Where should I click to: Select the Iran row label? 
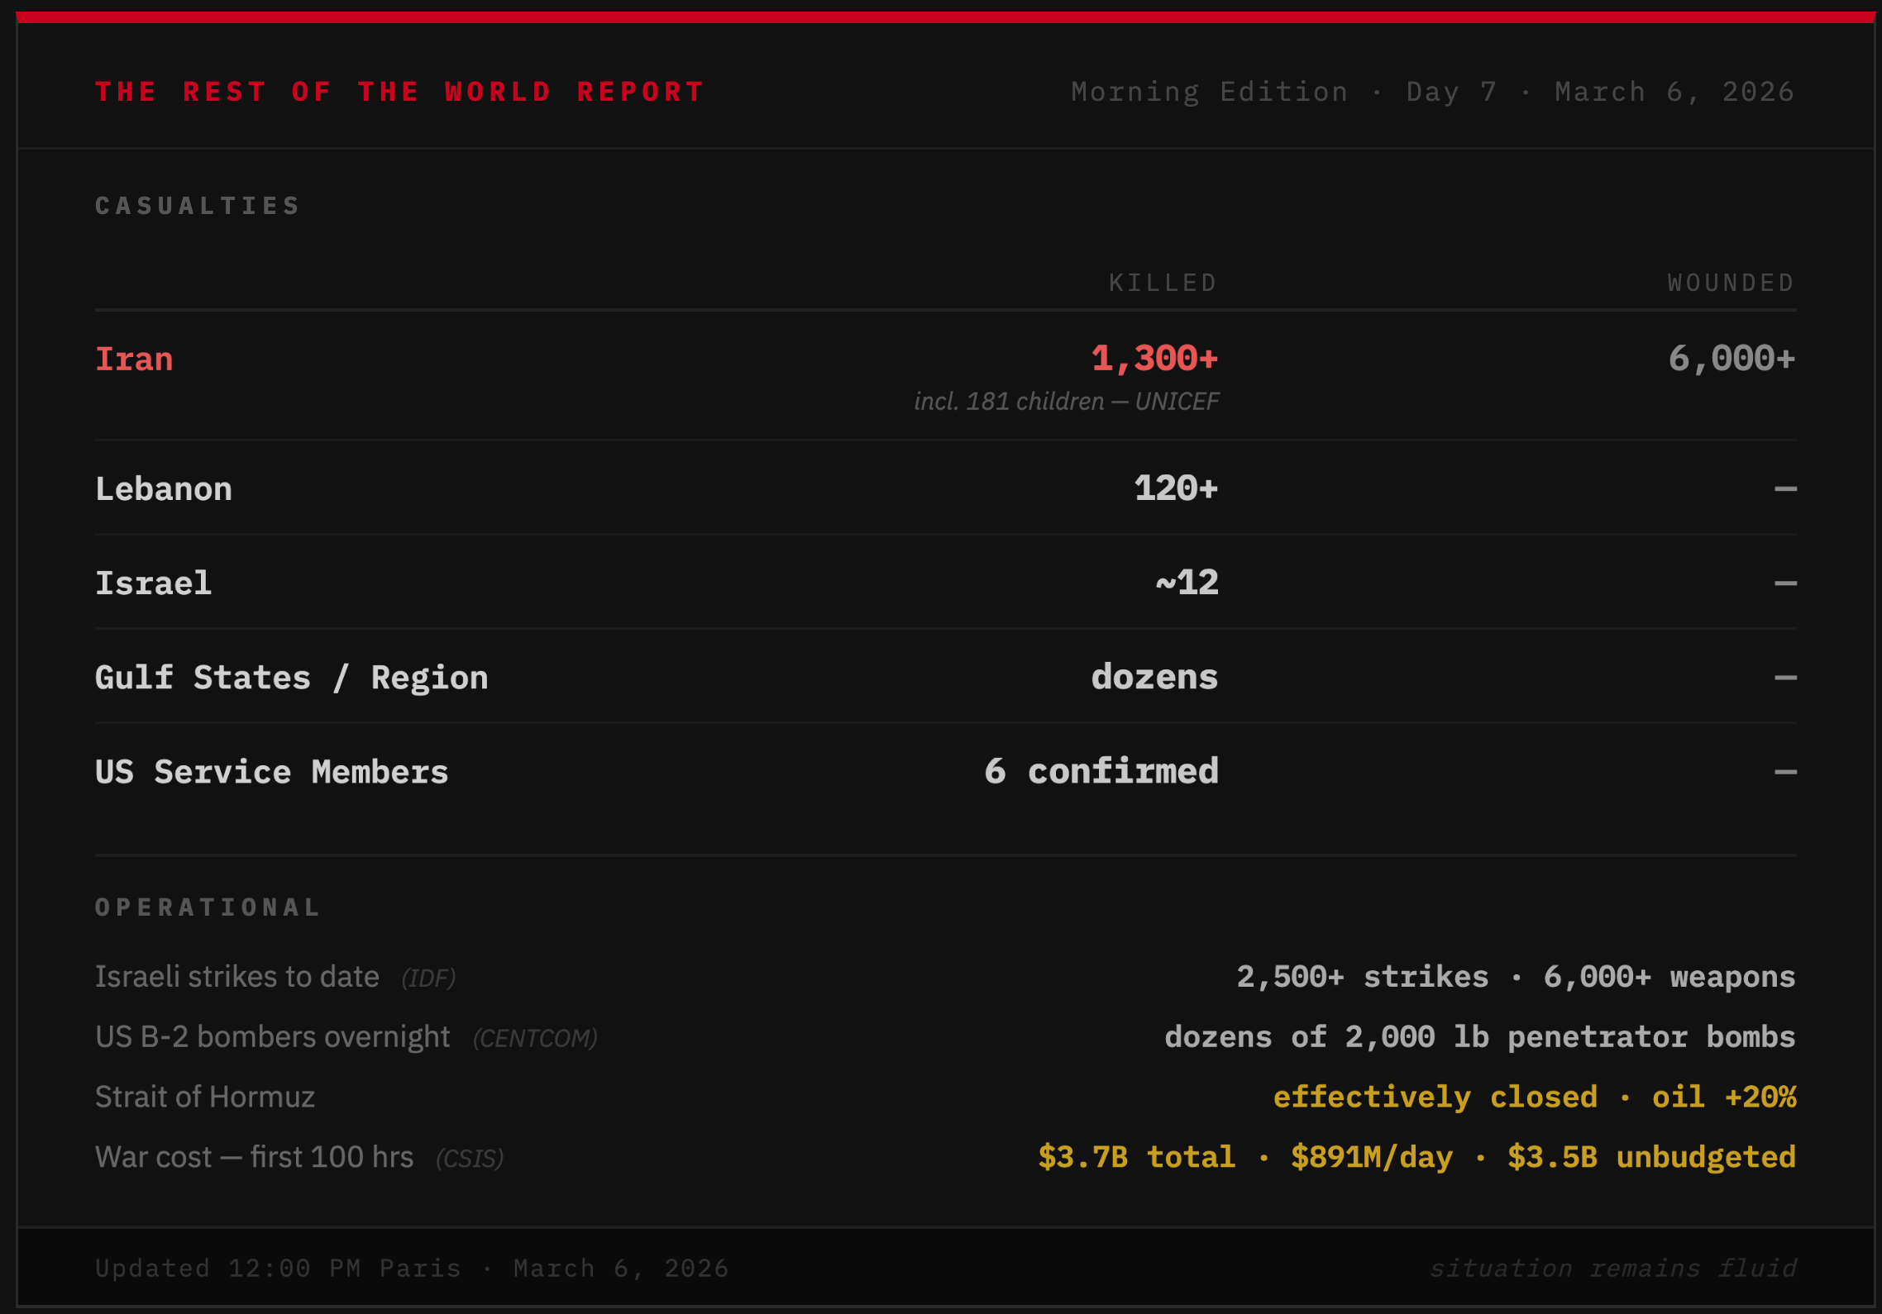[x=134, y=359]
